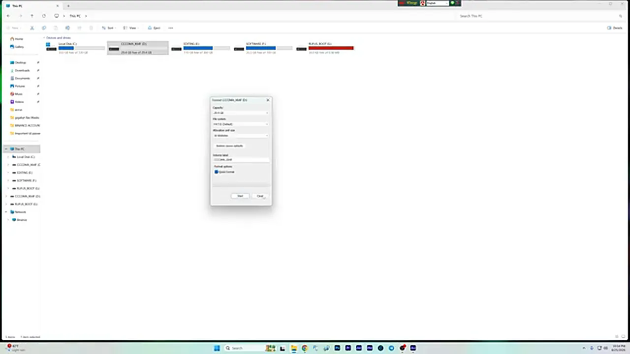Click Close button in the Format dialog

pos(260,196)
